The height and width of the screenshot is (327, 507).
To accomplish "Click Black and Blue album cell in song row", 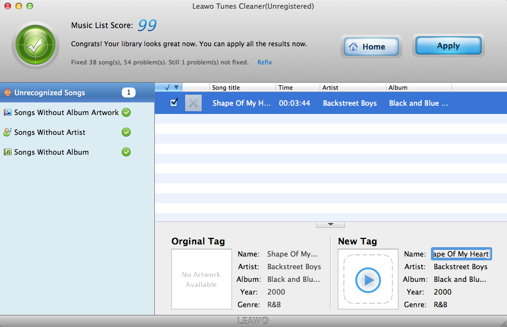I will coord(418,103).
